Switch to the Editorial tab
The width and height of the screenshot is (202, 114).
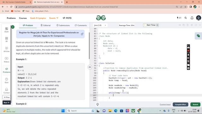[x=45, y=25]
